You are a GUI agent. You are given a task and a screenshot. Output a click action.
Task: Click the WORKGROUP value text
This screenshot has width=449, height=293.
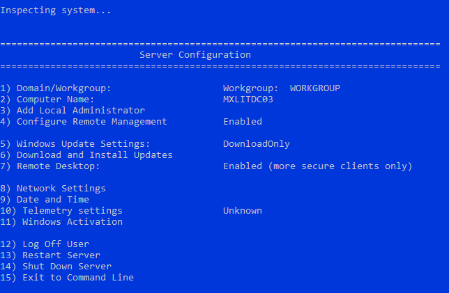click(x=315, y=88)
